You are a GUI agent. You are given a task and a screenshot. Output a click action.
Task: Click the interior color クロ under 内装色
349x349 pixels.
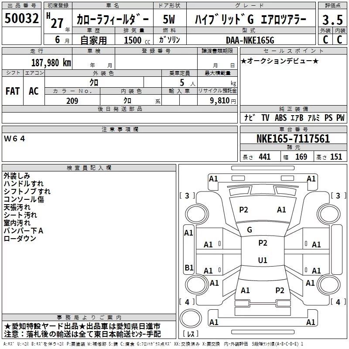point(127,101)
